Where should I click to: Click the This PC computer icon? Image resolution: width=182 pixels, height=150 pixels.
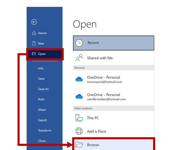click(79, 118)
